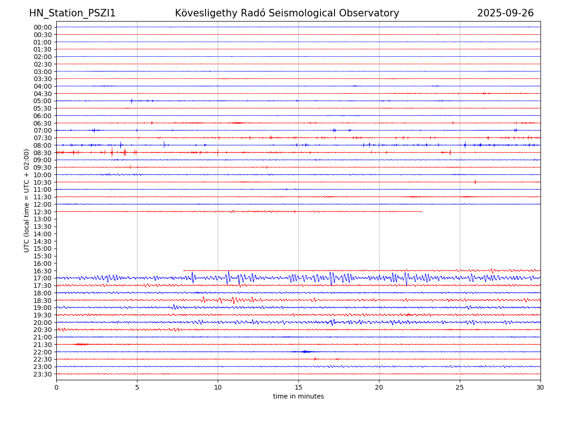The width and height of the screenshot is (563, 422).
Task: Click the 10 minute x-axis tick label
Action: coord(218,387)
